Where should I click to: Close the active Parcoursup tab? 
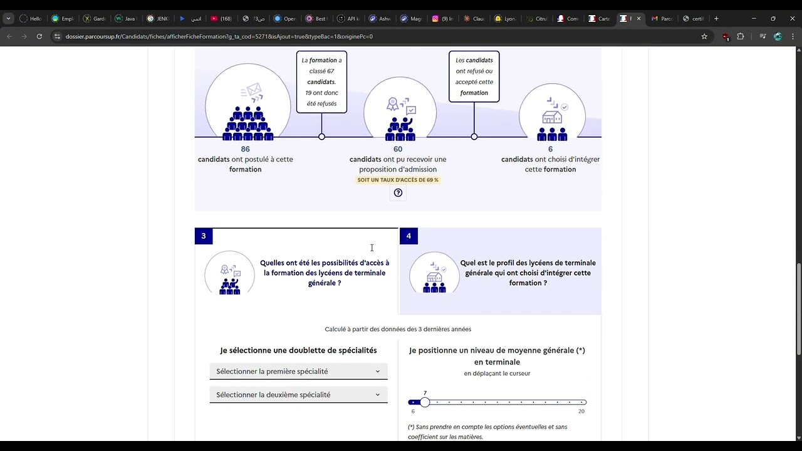pyautogui.click(x=638, y=19)
